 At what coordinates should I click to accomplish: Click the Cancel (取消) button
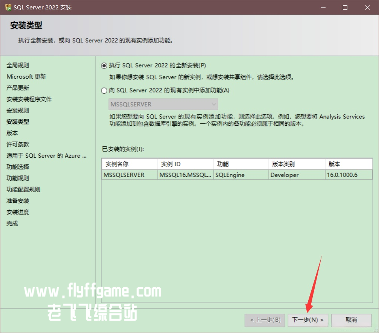coord(351,320)
